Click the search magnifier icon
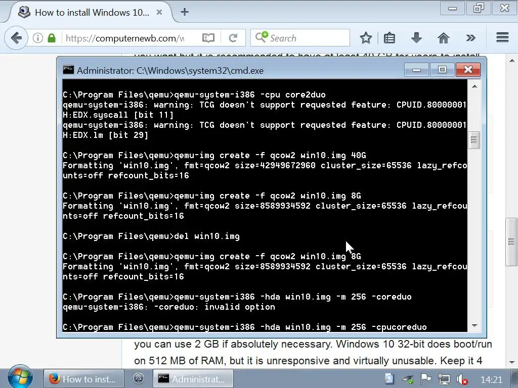 click(261, 36)
